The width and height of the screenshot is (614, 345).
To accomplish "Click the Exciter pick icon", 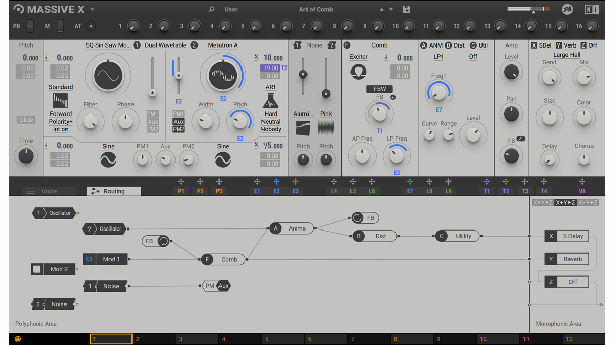I will (359, 72).
